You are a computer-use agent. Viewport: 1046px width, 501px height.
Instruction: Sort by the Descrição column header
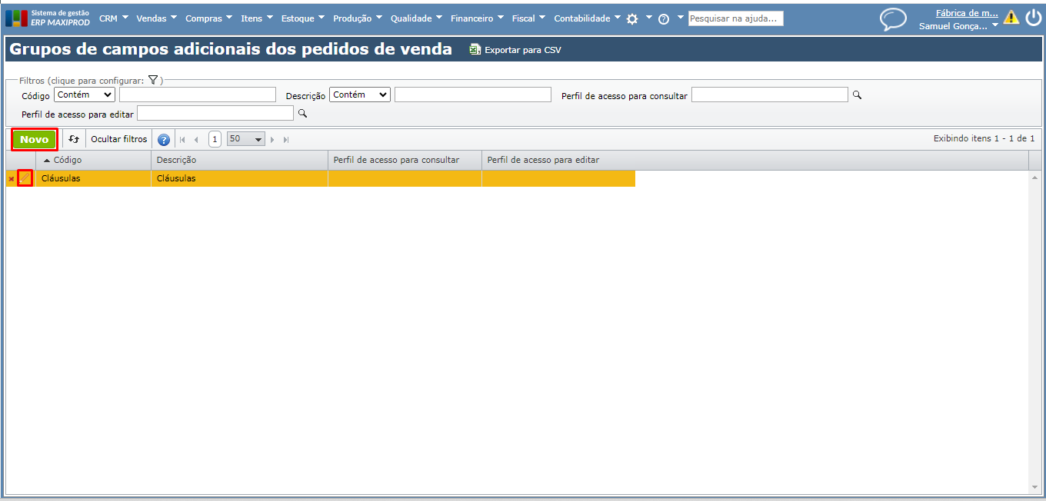(x=239, y=160)
